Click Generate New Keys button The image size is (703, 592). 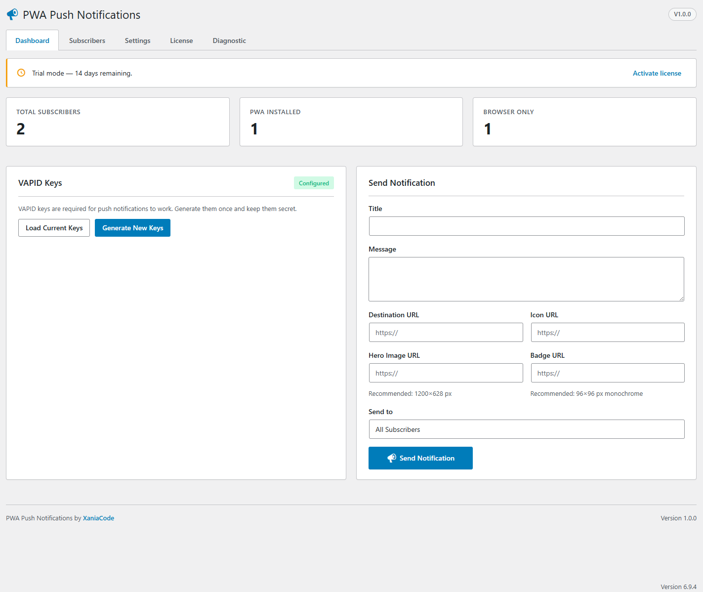pos(132,228)
